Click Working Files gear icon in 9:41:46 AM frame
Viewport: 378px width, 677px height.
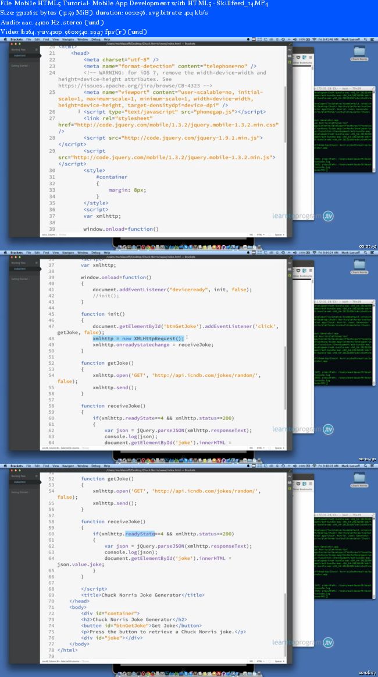tap(36, 50)
